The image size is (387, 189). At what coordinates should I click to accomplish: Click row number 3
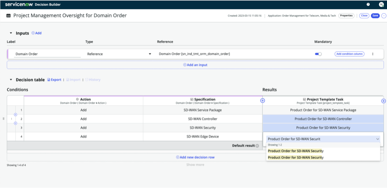21,128
